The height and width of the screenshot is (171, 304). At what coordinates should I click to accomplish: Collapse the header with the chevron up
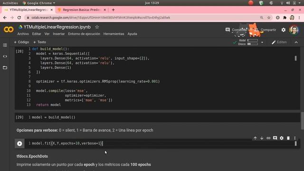point(296,42)
